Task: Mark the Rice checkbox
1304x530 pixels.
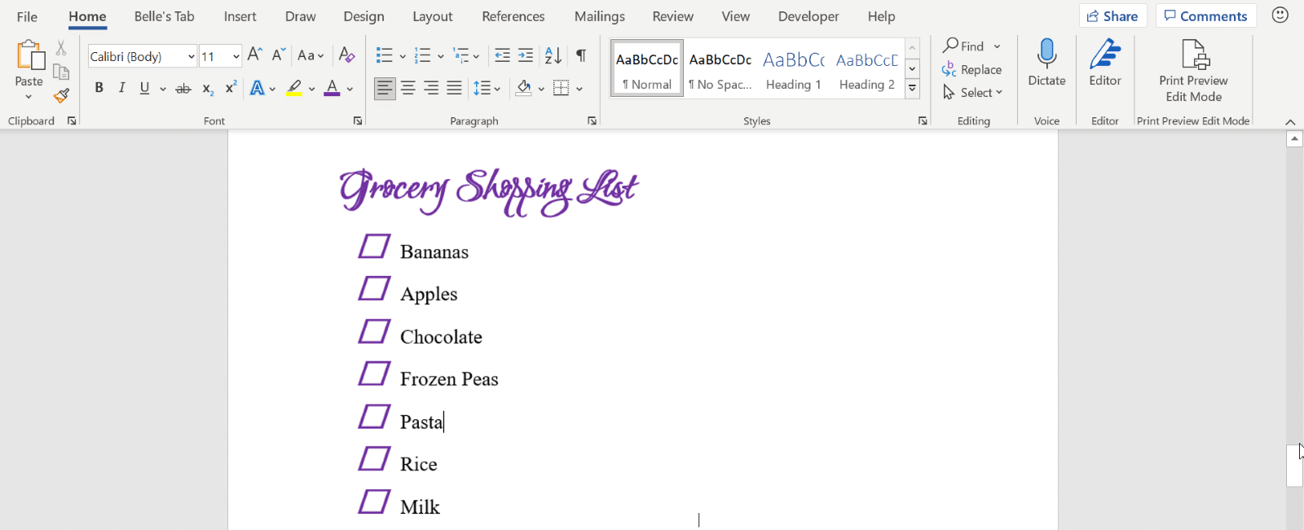Action: pyautogui.click(x=374, y=459)
